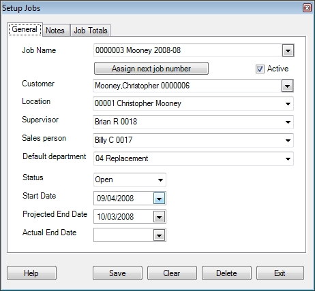Open Help for Setup Jobs
315x291 pixels.
point(31,273)
